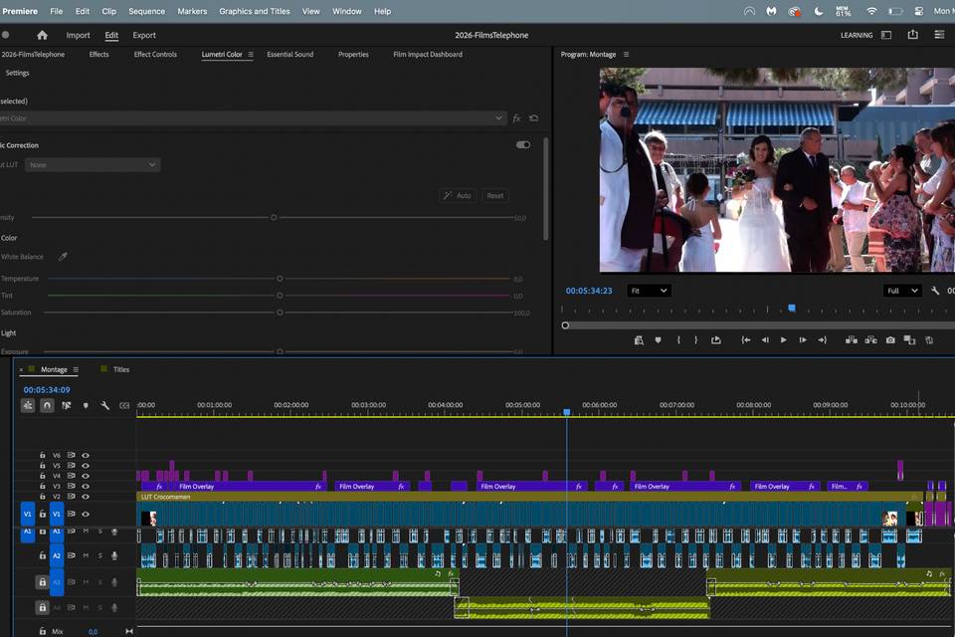Open the Lumetri Color effect selector dropdown

click(253, 118)
